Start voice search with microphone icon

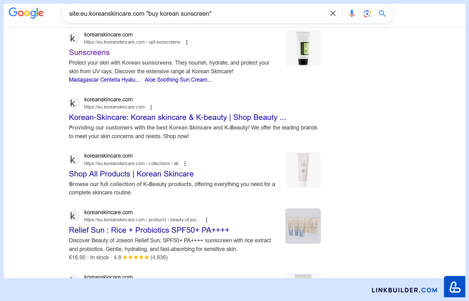[352, 14]
